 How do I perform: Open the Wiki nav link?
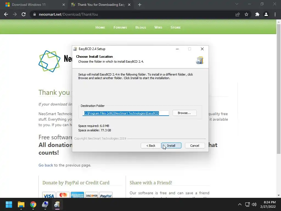(158, 27)
